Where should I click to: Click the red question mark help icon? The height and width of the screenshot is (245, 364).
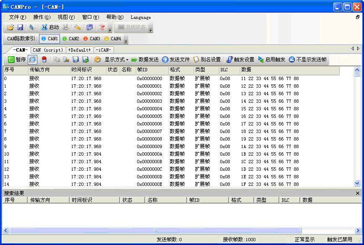(102, 27)
